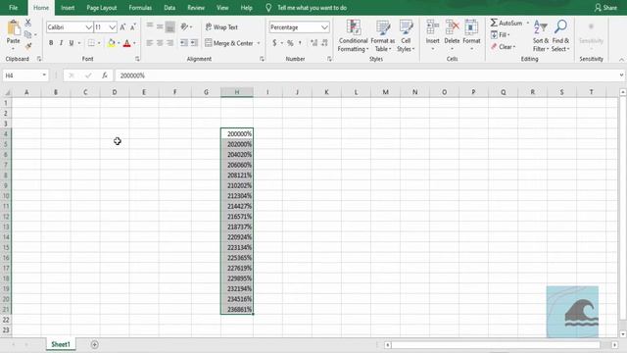Screen dimensions: 627x353
Task: Switch to the View tab
Action: tap(222, 8)
